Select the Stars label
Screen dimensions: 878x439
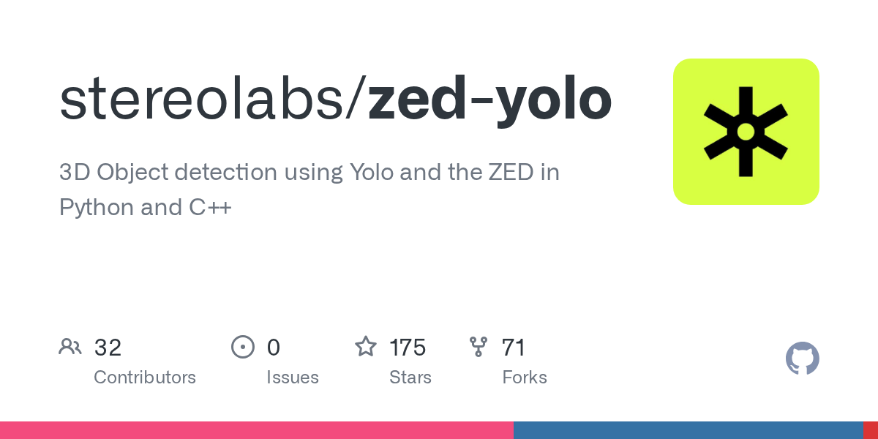410,378
